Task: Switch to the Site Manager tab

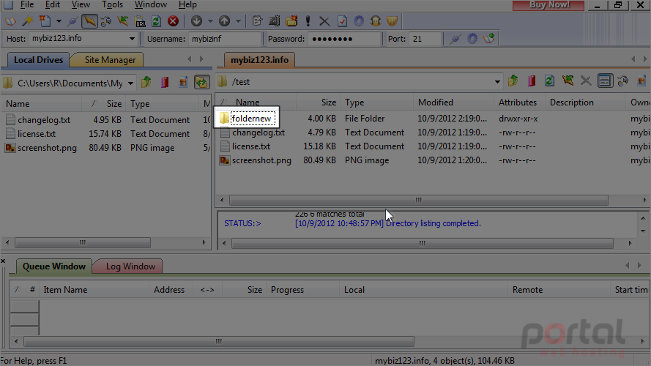Action: (110, 60)
